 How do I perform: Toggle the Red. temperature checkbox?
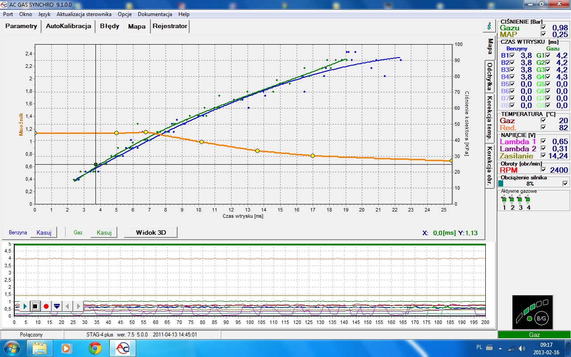(x=543, y=127)
